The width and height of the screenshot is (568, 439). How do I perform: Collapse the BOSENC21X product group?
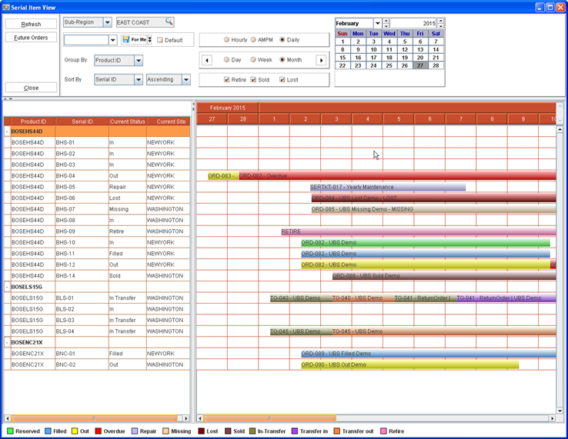point(7,342)
